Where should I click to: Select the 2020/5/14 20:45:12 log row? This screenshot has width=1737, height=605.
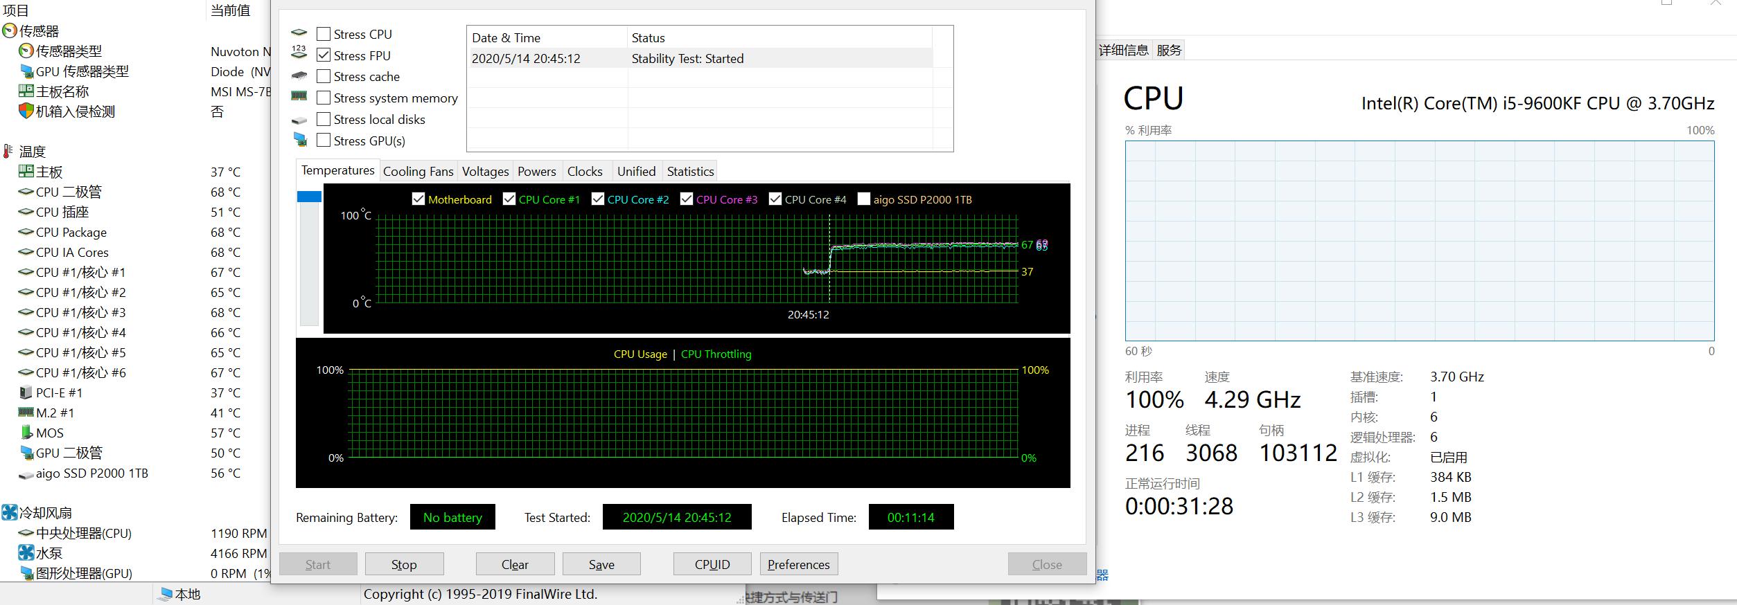(700, 58)
